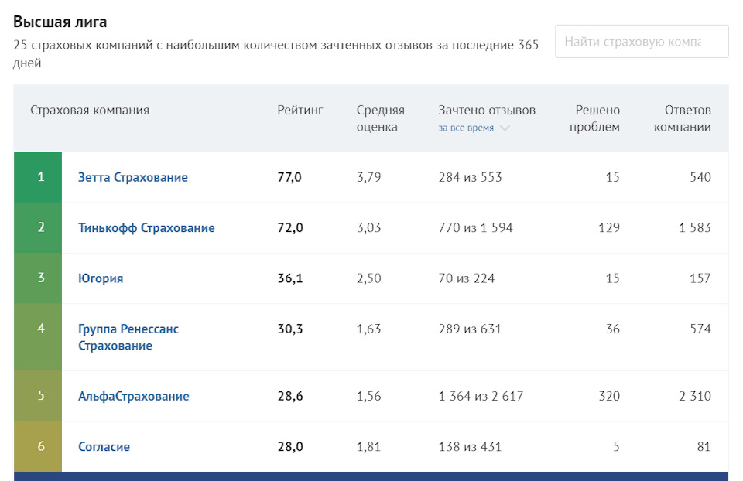Screen dimensions: 743x481
Task: Open the Согласие company link
Action: [x=104, y=446]
